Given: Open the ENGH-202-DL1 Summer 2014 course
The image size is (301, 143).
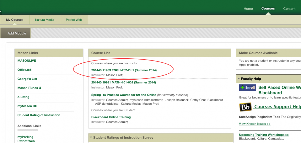Looking at the screenshot, I should [124, 70].
